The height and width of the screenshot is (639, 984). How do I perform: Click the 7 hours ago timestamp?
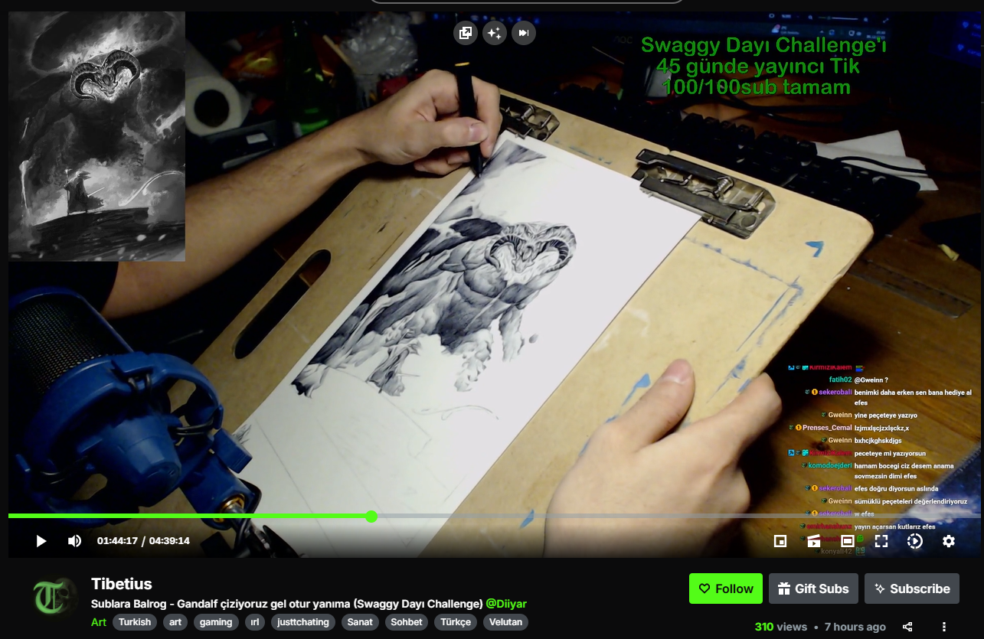(x=855, y=627)
